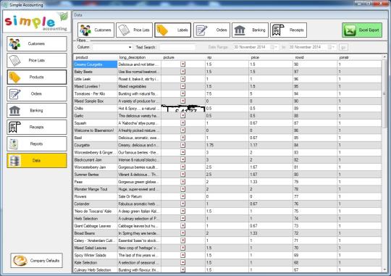Click the 'Sale Or Return' description cell
Viewport: 391px width, 276px height.
point(139,196)
